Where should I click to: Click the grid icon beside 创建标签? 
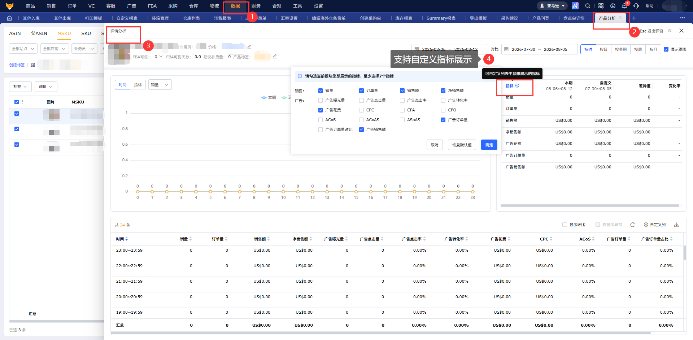[33, 65]
